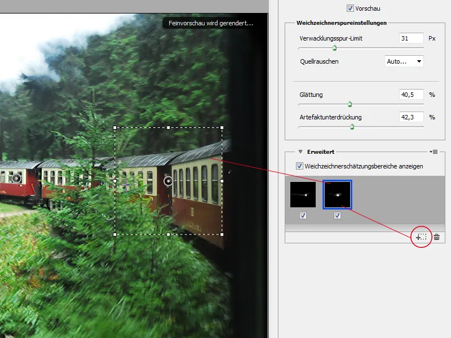Screen dimensions: 451x338
Task: Click the Verwacklungsspur-Limit value field 31
Action: pyautogui.click(x=412, y=38)
